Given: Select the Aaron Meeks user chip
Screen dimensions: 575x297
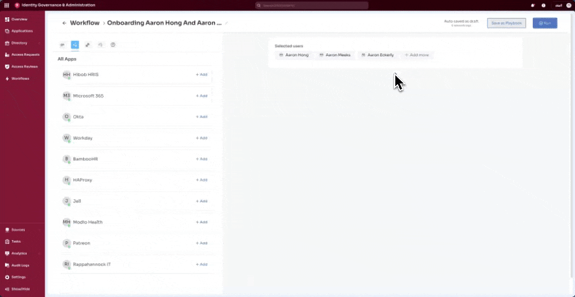Looking at the screenshot, I should point(335,55).
